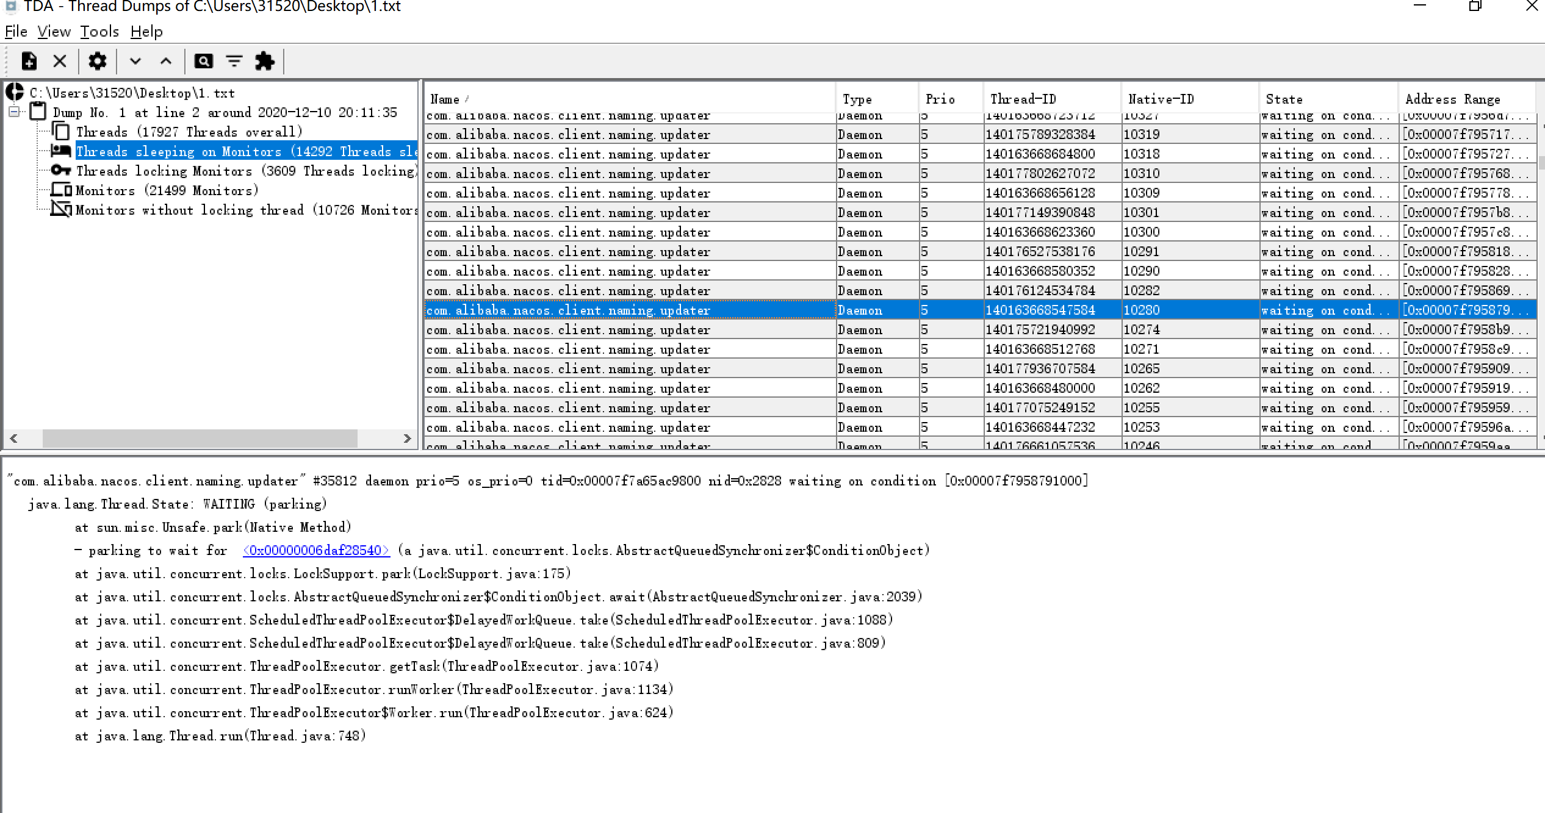Click the expand-all down chevron icon

[x=135, y=61]
